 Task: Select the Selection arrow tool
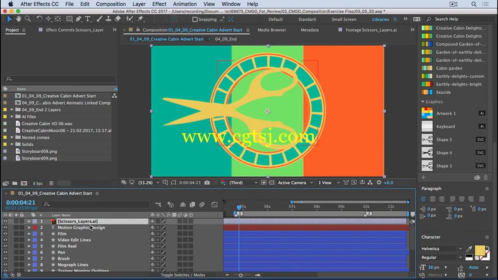coord(9,19)
